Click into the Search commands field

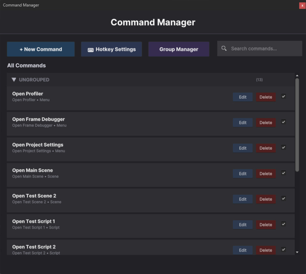263,48
